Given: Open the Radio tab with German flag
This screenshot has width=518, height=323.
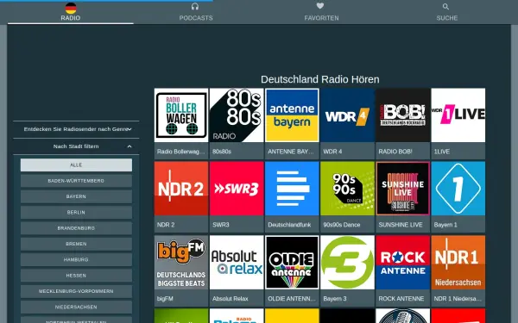Looking at the screenshot, I should (x=71, y=12).
